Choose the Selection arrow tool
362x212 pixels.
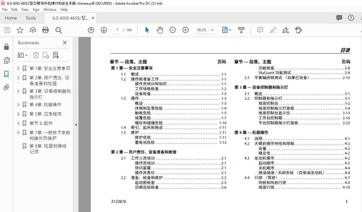(147, 30)
